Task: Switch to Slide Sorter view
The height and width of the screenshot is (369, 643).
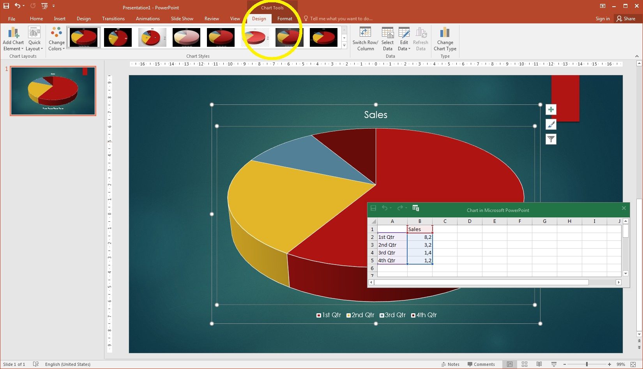Action: (525, 364)
